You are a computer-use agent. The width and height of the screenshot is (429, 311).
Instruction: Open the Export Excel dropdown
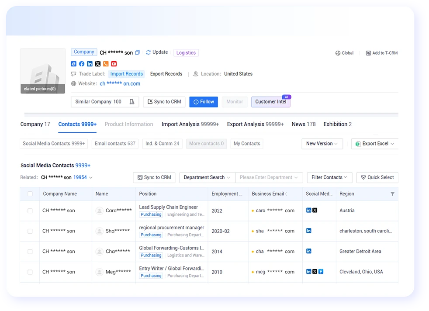[374, 144]
